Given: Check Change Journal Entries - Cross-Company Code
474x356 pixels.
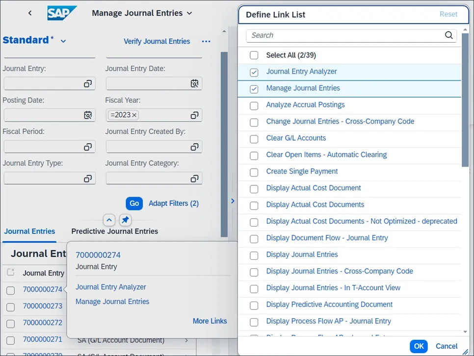Looking at the screenshot, I should [254, 123].
